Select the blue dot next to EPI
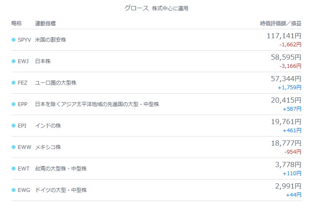The image size is (318, 210). point(14,126)
